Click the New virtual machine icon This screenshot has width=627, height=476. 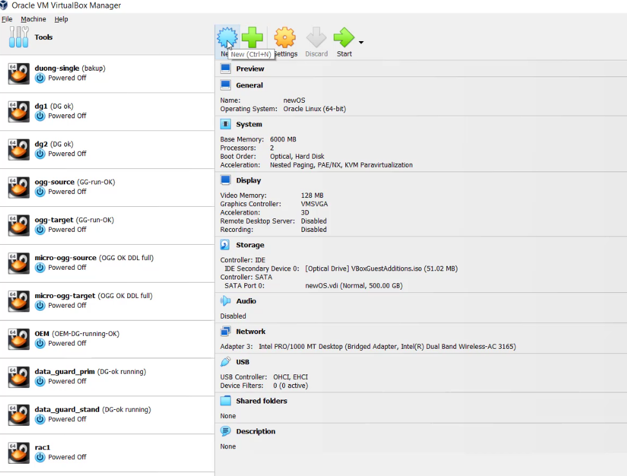point(226,37)
